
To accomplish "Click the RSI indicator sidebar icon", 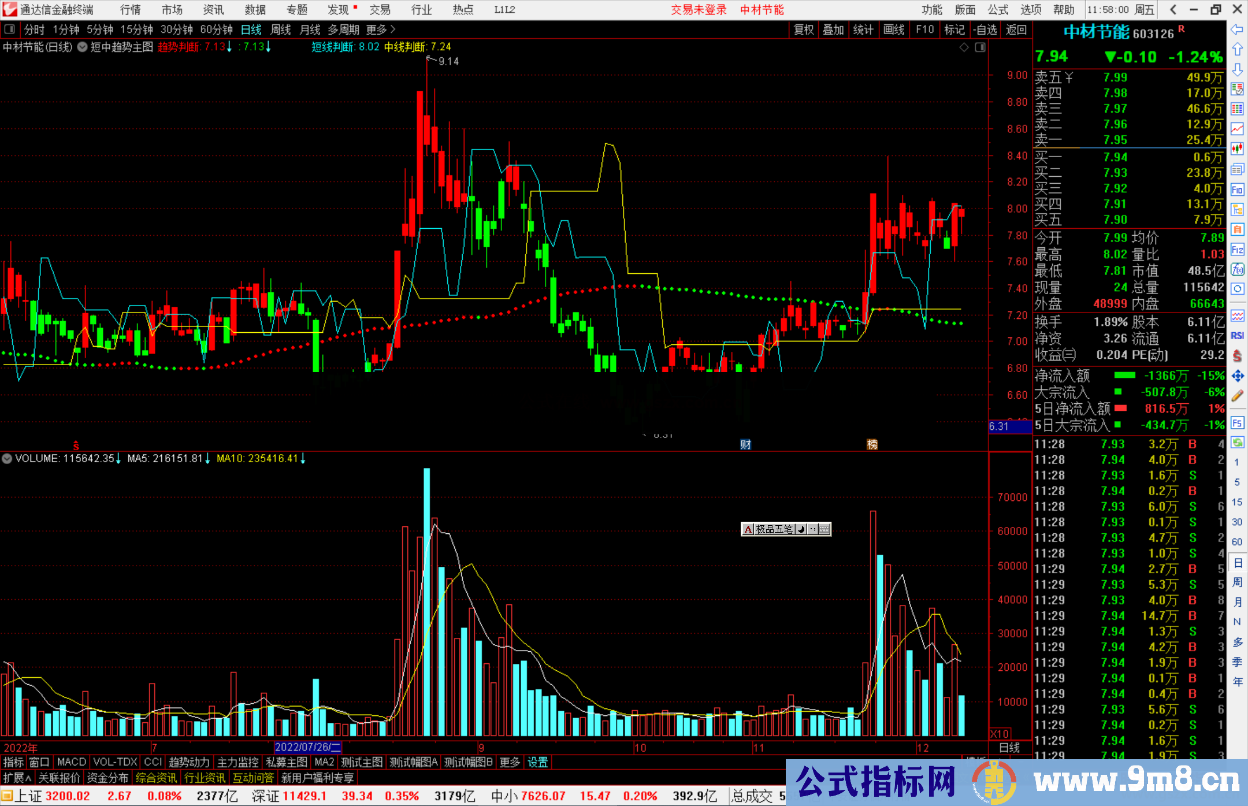I will [x=1237, y=336].
